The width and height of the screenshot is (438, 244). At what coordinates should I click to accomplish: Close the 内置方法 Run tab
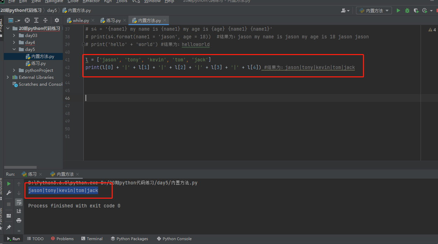click(77, 174)
